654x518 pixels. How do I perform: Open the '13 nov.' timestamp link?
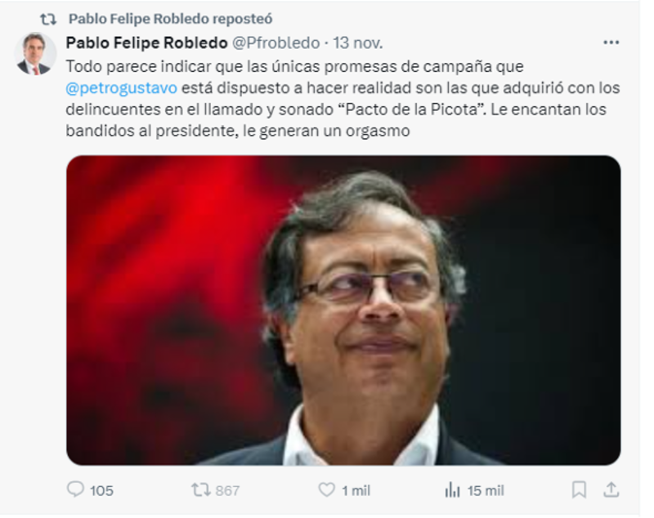coord(358,42)
